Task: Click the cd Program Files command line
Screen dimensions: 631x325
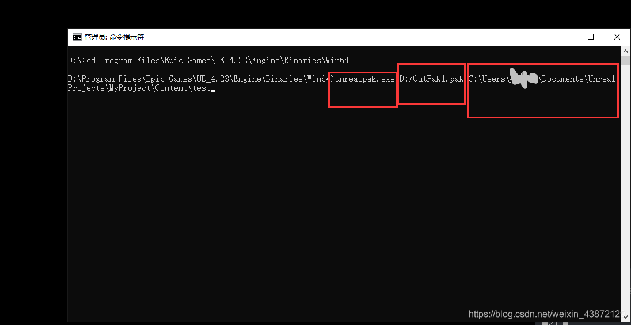Action: click(x=218, y=60)
